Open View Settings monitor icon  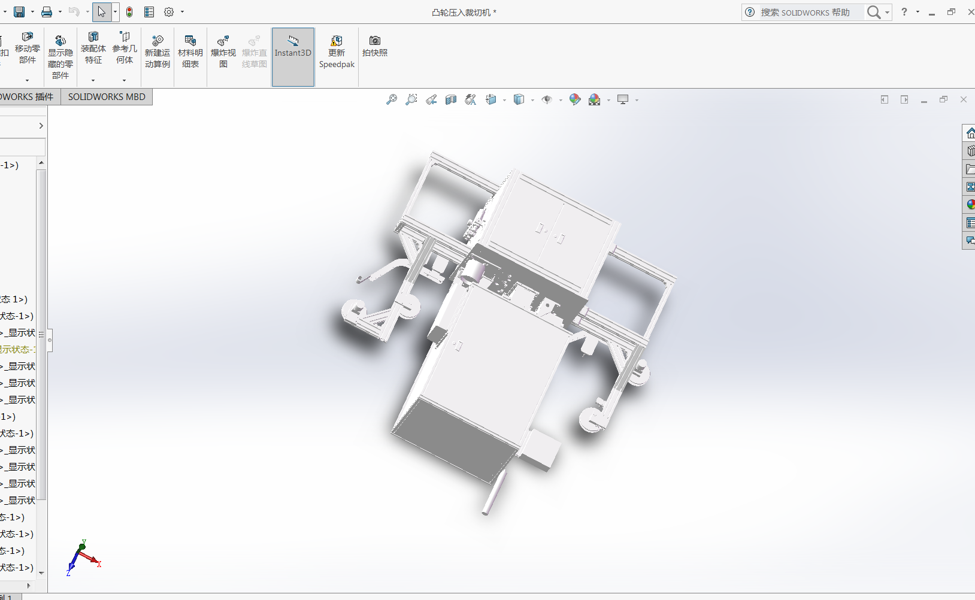[623, 99]
